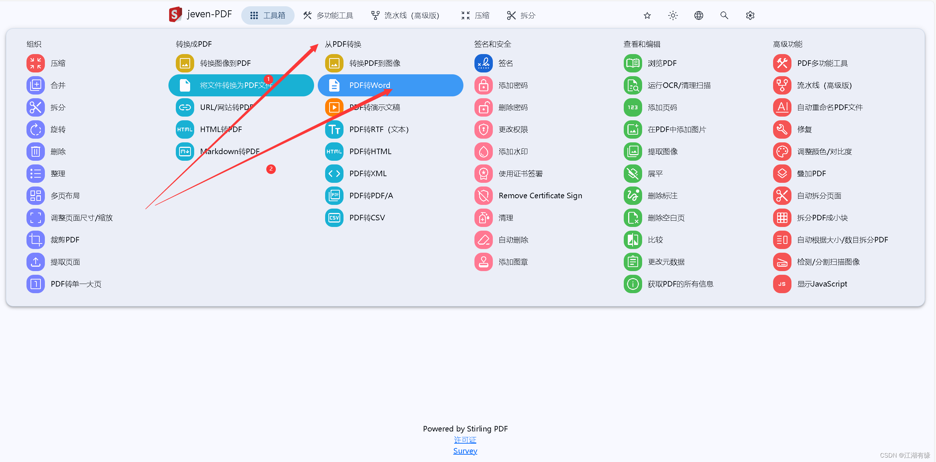Open the PDF转CSV icon

click(334, 218)
